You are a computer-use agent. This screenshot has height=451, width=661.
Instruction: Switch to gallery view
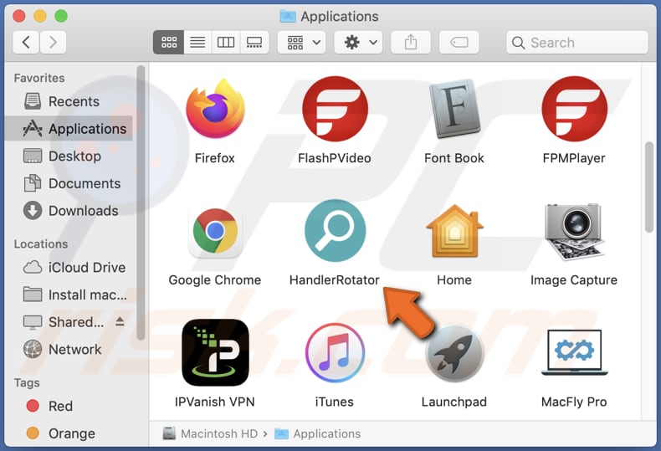tap(254, 42)
